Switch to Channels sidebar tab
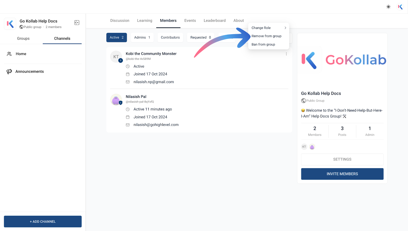This screenshot has width=408, height=231. point(62,38)
